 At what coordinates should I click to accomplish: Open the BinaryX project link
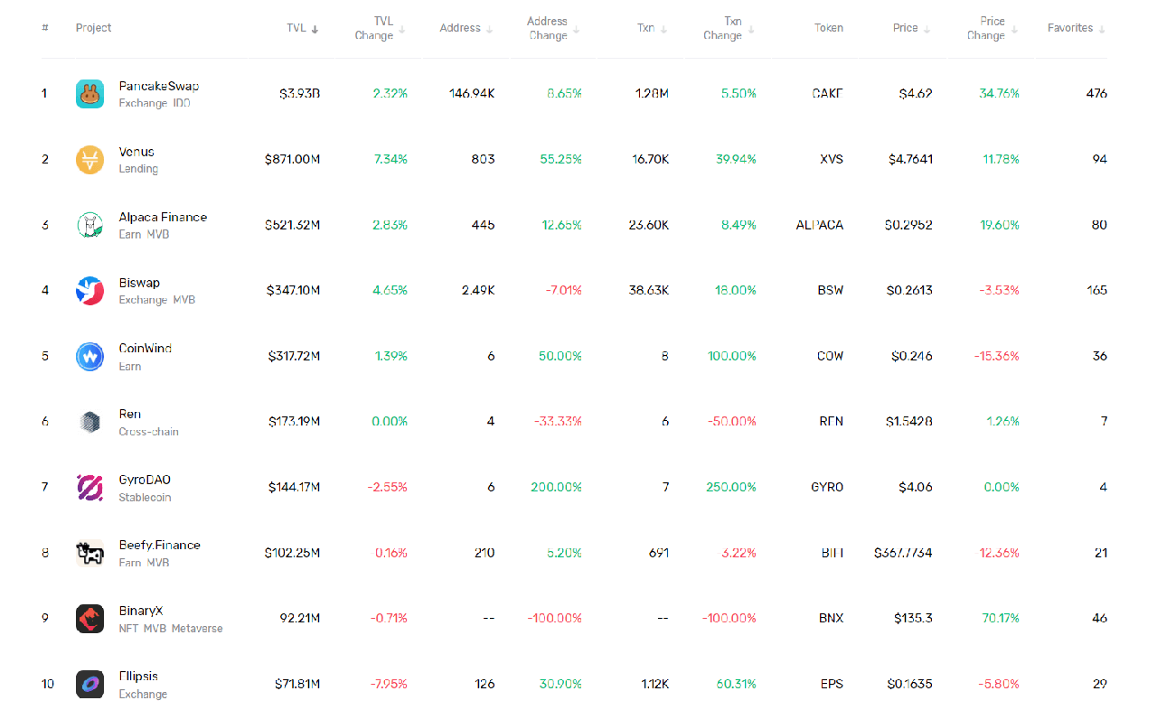click(141, 611)
